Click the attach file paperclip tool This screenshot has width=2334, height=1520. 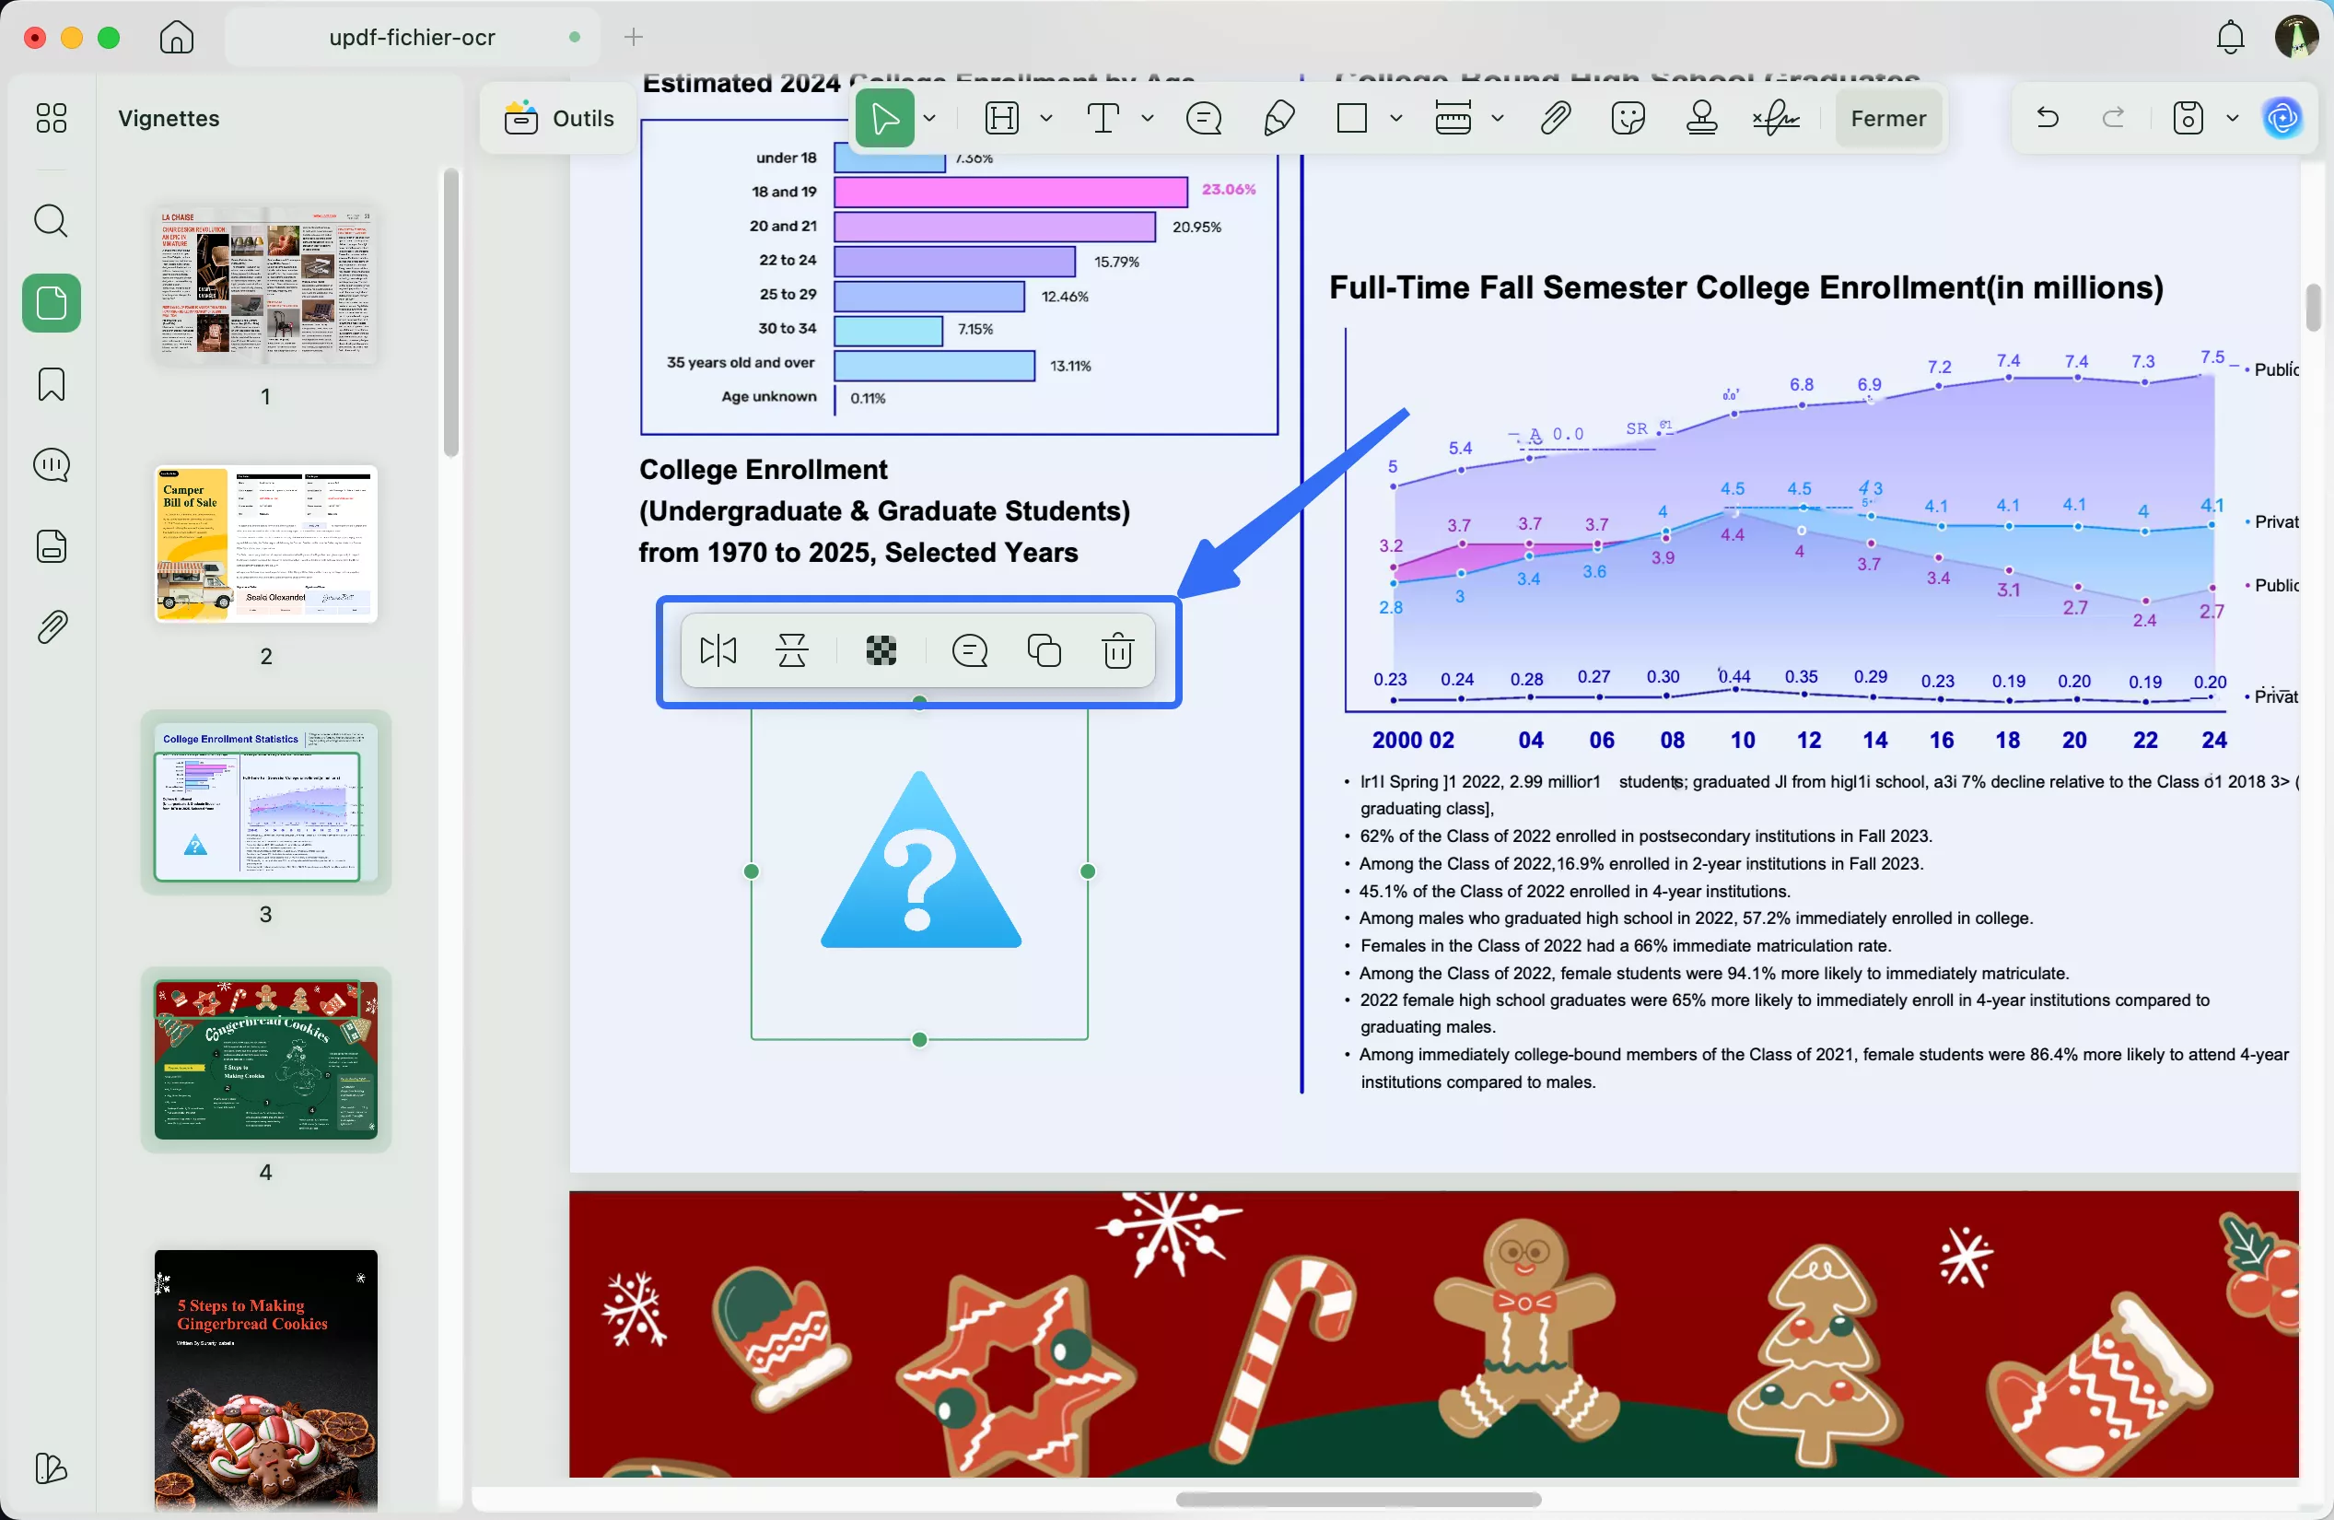(x=1556, y=119)
